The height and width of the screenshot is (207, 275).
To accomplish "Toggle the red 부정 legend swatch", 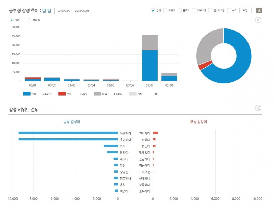I will [62, 93].
